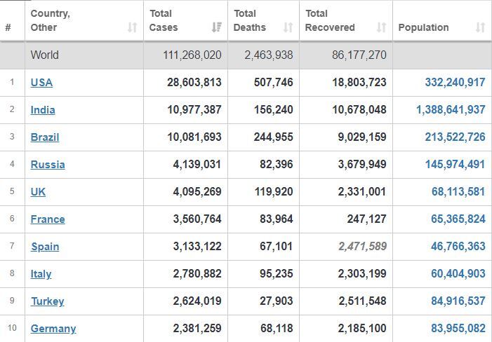This screenshot has width=492, height=342.
Task: Open the Turkey country link
Action: (48, 301)
